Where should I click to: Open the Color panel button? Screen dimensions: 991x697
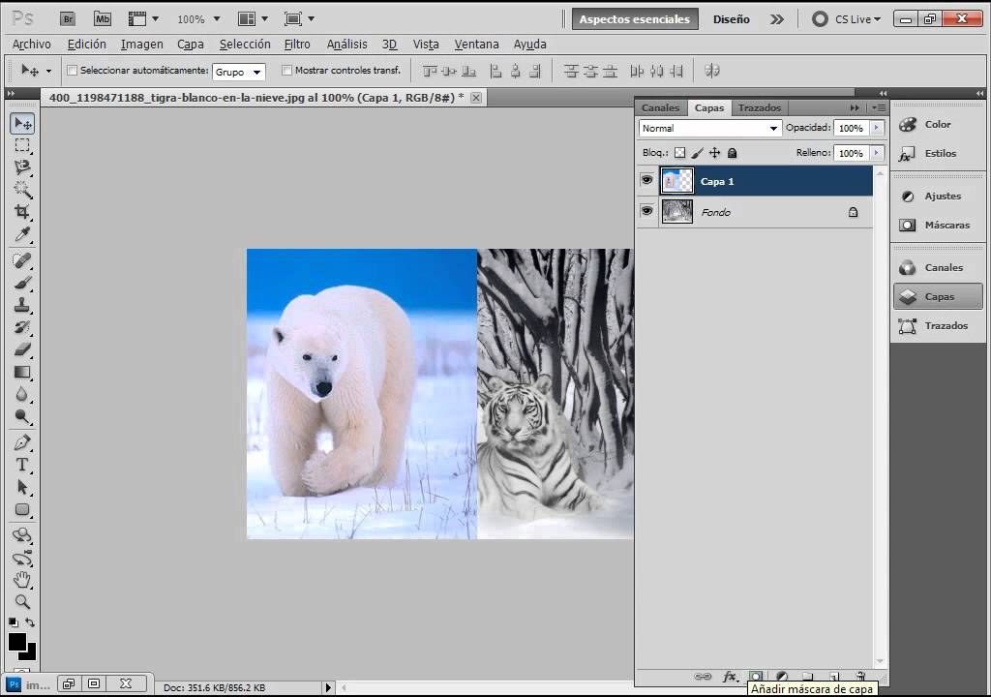pos(937,124)
